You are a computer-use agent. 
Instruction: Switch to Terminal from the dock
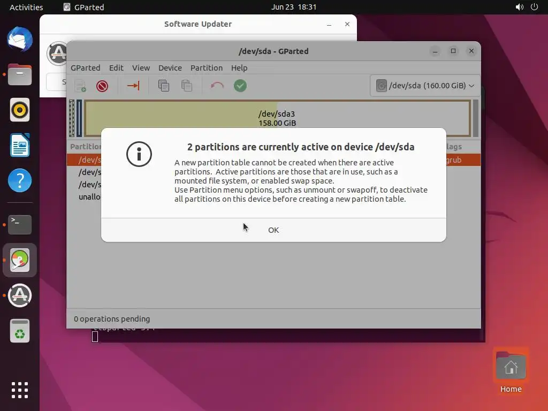20,224
